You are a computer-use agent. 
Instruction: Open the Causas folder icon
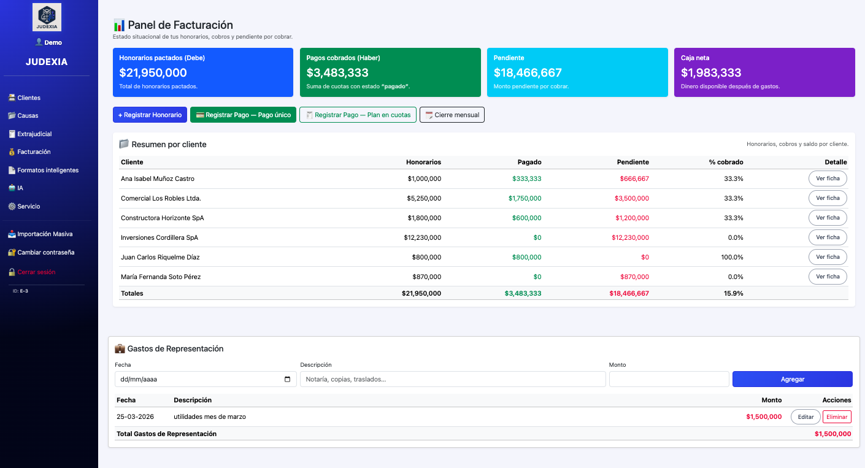click(12, 116)
